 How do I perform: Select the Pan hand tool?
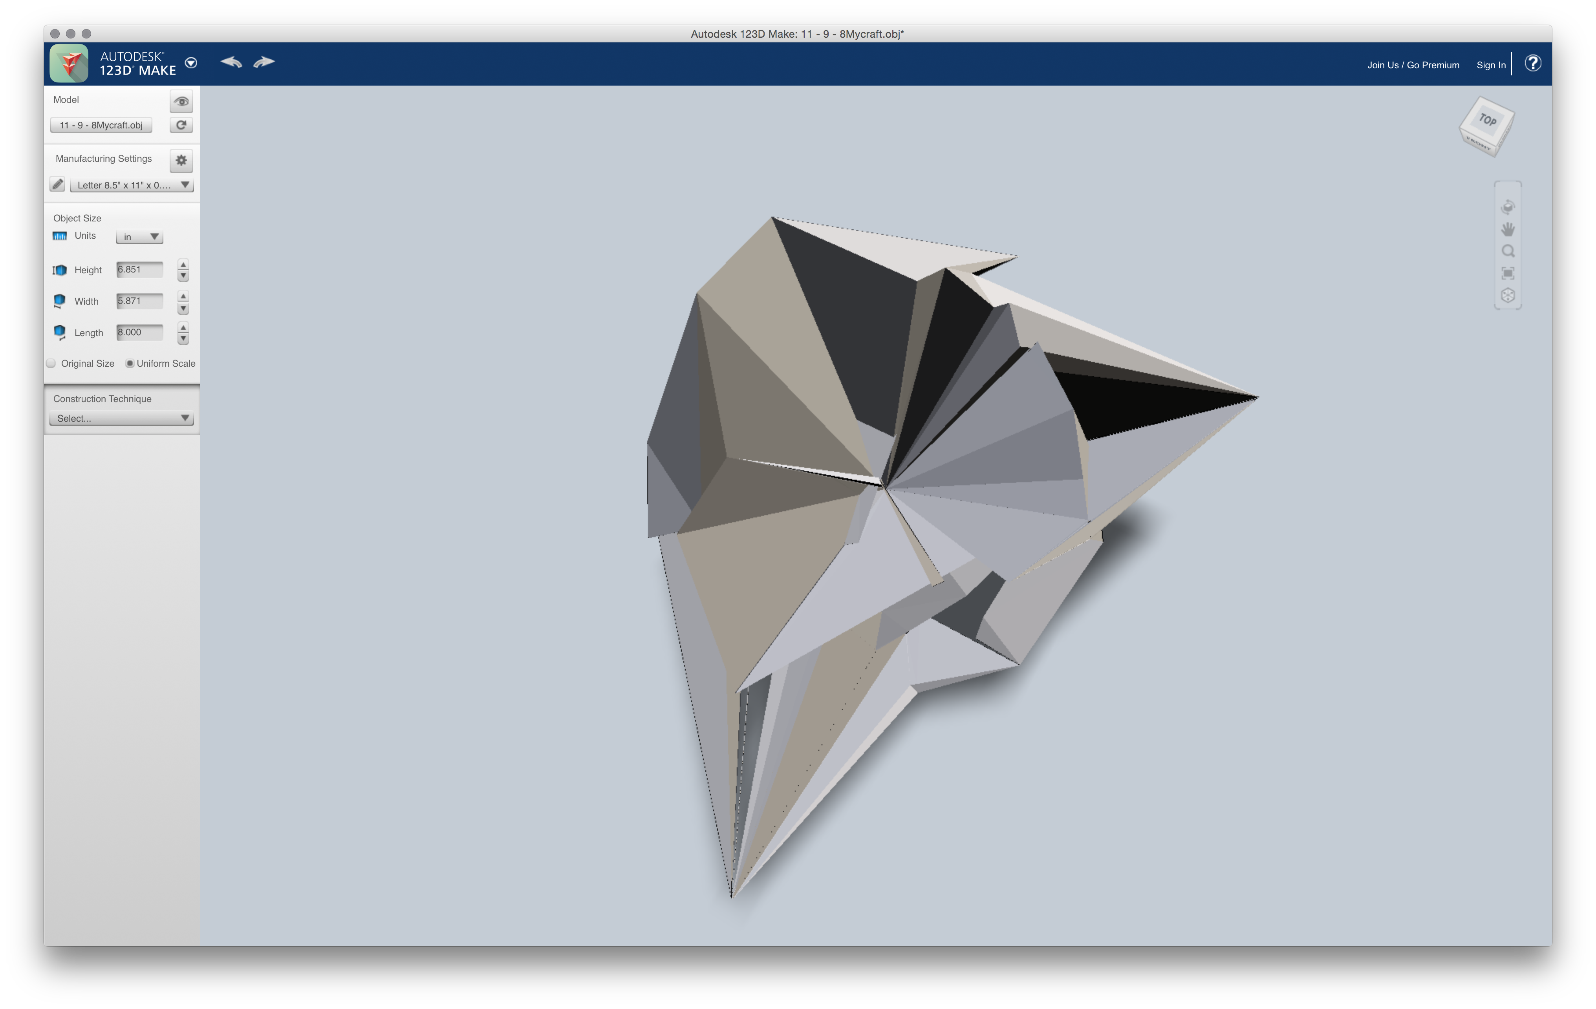(x=1507, y=229)
